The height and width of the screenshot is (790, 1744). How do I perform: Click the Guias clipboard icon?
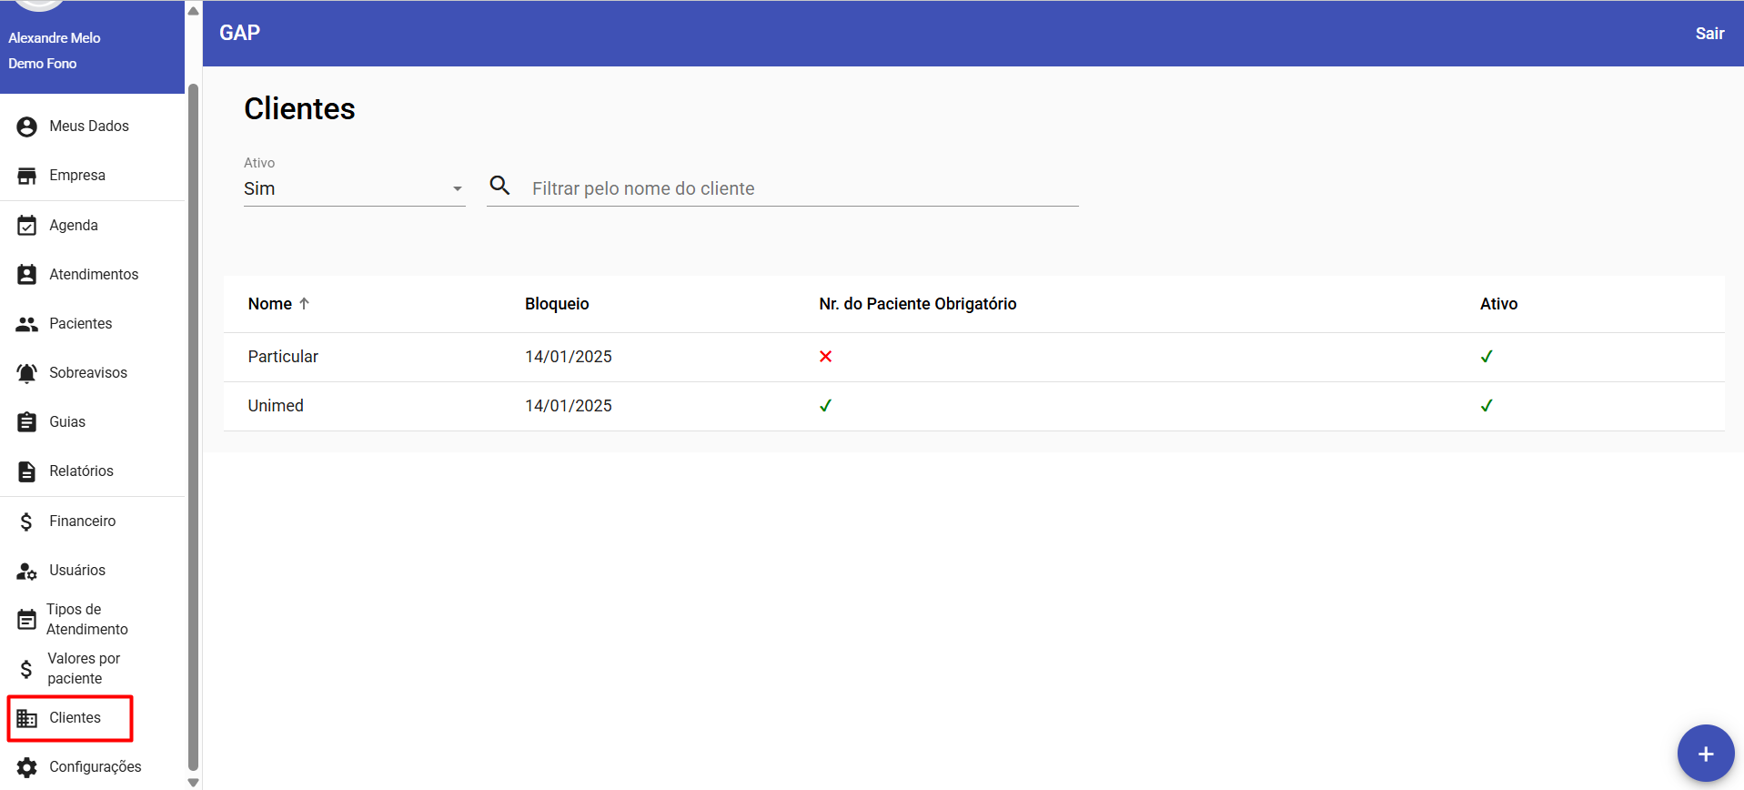pos(27,422)
